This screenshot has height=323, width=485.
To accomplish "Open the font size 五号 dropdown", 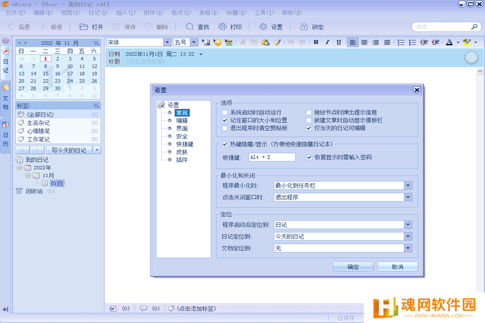I will [x=194, y=42].
